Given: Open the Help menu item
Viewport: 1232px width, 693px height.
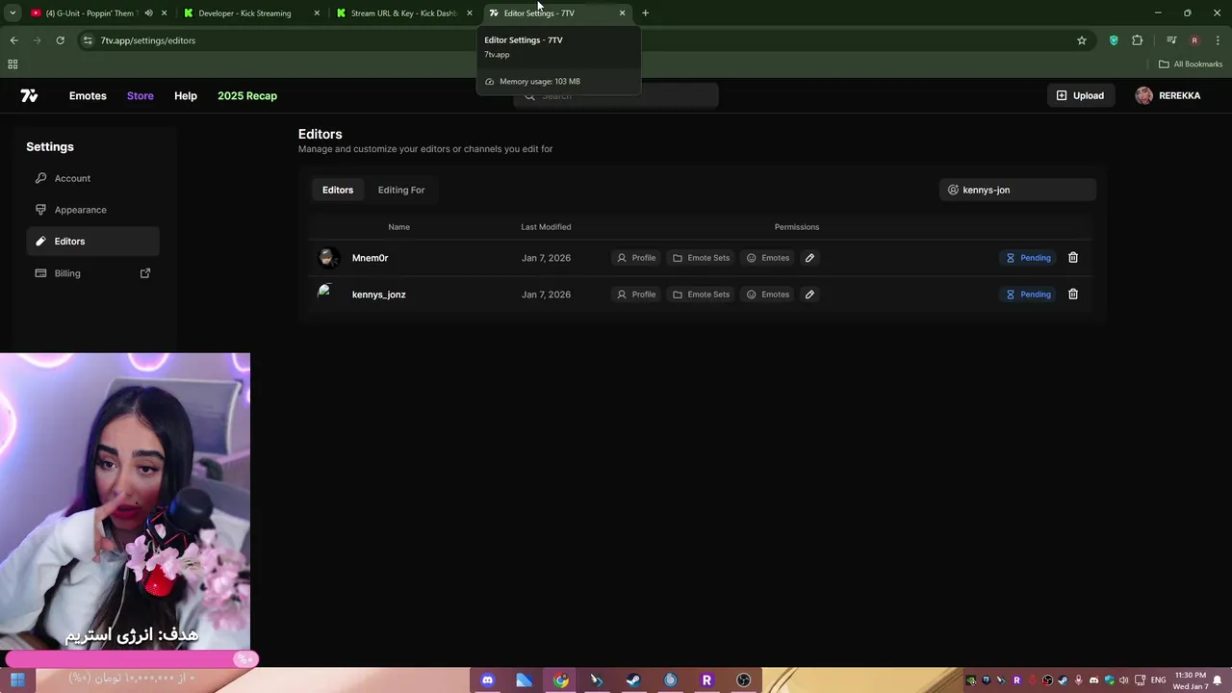Looking at the screenshot, I should point(186,95).
